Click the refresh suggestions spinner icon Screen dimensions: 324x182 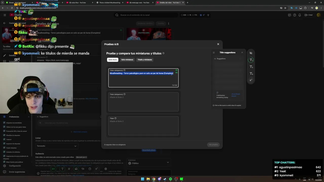coord(217,93)
